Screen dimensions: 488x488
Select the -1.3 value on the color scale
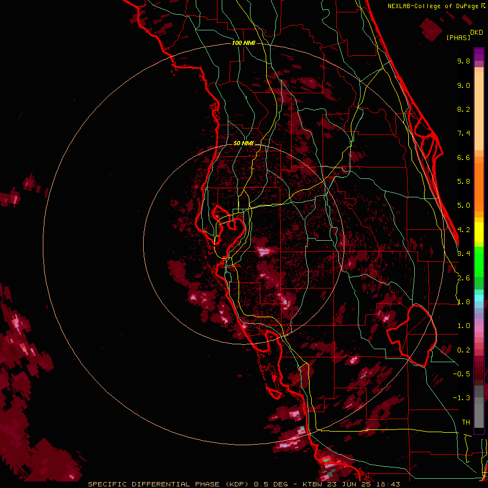(x=461, y=398)
